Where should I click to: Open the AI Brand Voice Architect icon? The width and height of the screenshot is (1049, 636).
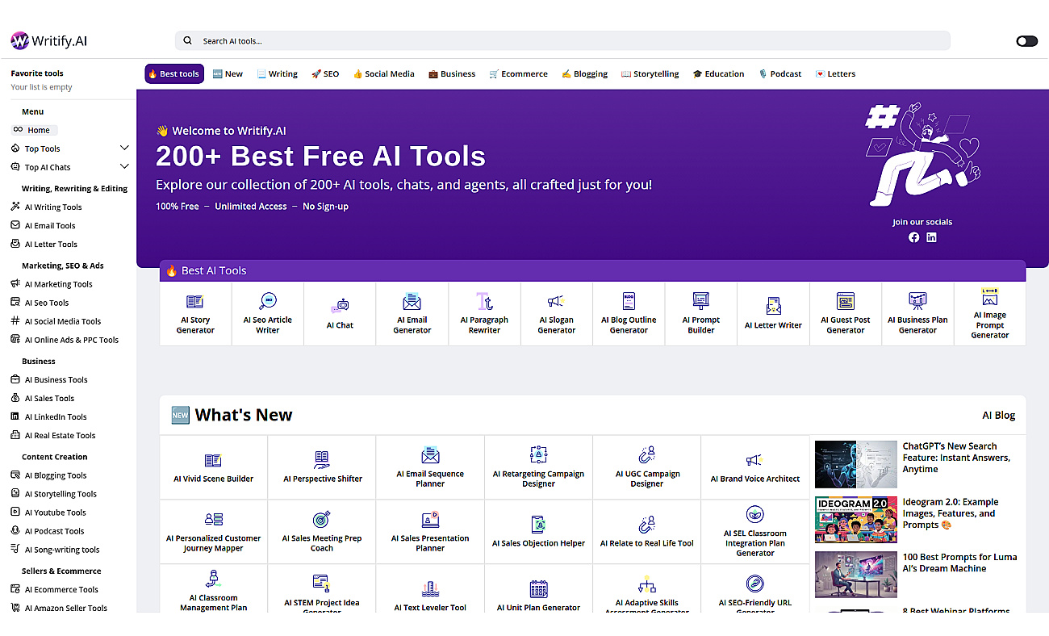point(754,460)
